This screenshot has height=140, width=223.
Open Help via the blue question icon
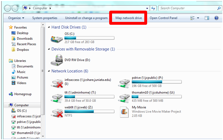(x=216, y=18)
